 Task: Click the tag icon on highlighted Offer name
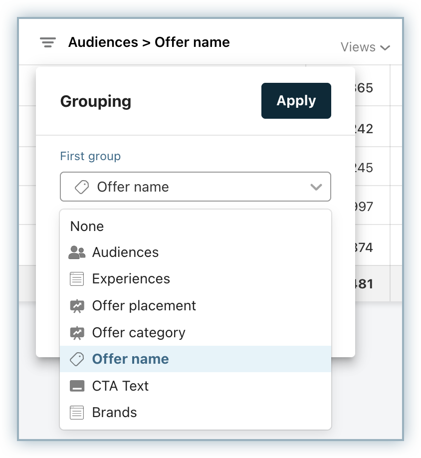[x=77, y=359]
